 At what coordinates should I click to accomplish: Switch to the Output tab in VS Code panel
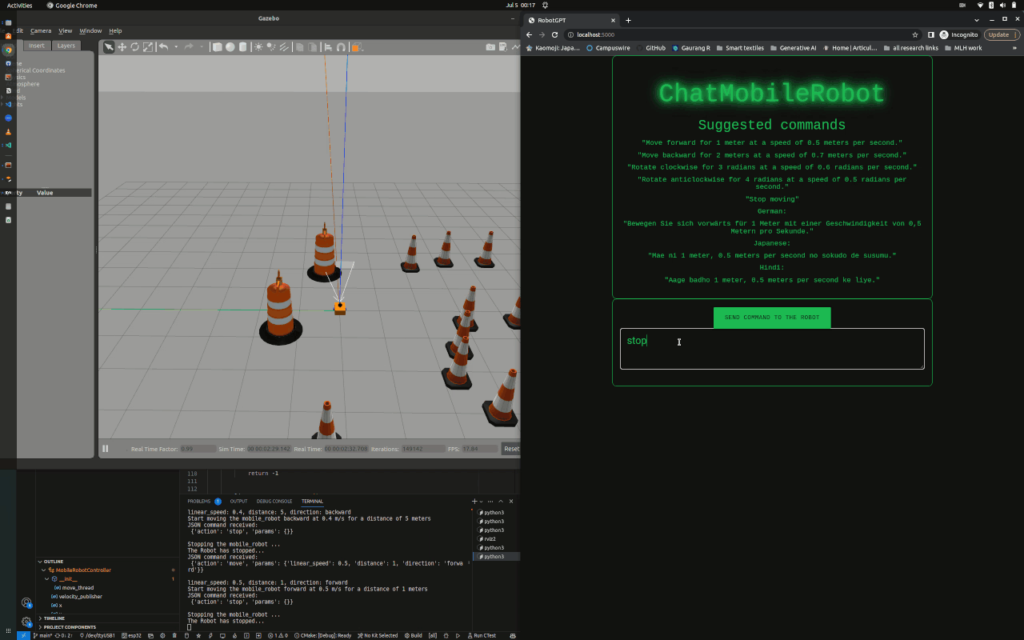click(238, 501)
